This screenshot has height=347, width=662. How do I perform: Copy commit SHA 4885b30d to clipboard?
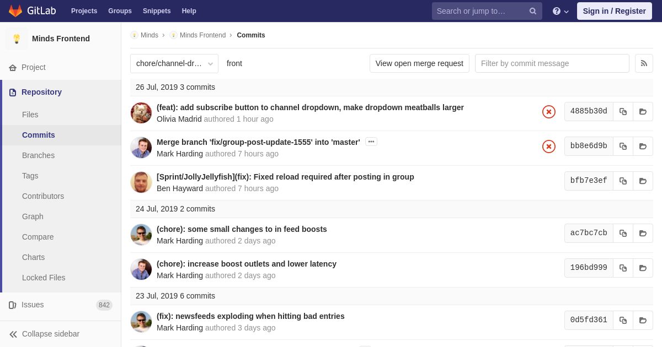click(x=623, y=111)
